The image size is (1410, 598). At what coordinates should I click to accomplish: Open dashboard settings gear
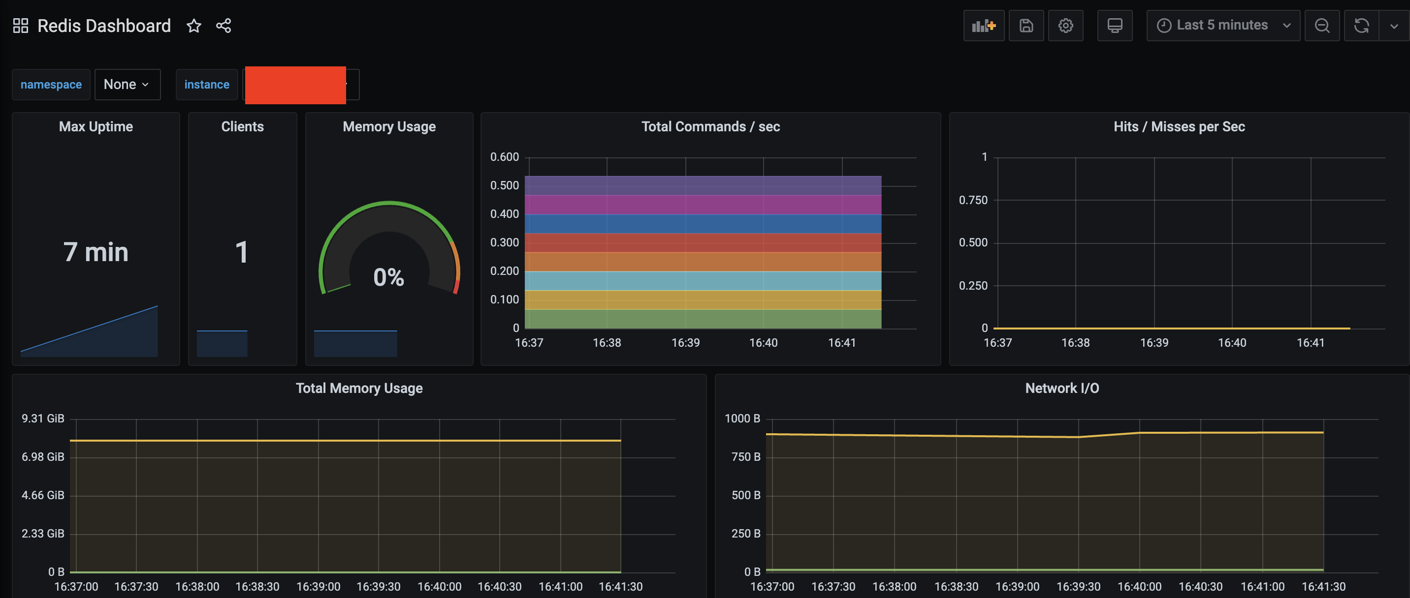[x=1065, y=26]
